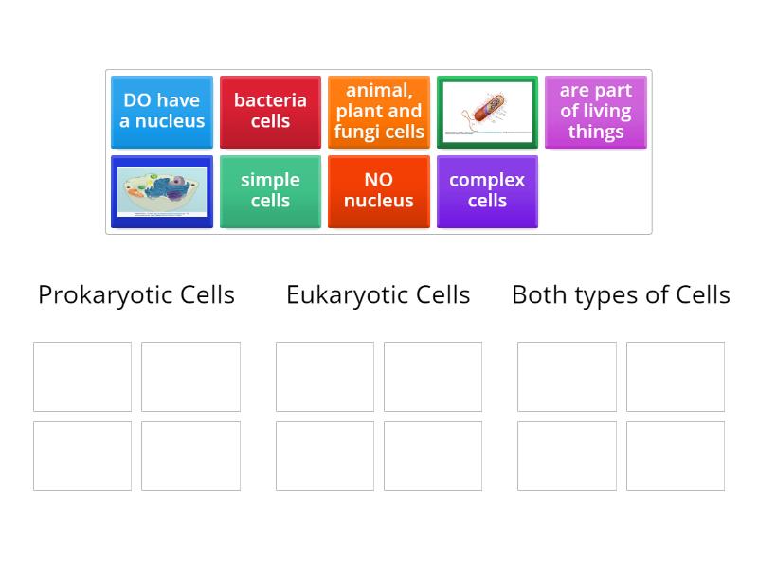Click the 'bacteria cells' tile
This screenshot has height=568, width=758.
point(270,112)
